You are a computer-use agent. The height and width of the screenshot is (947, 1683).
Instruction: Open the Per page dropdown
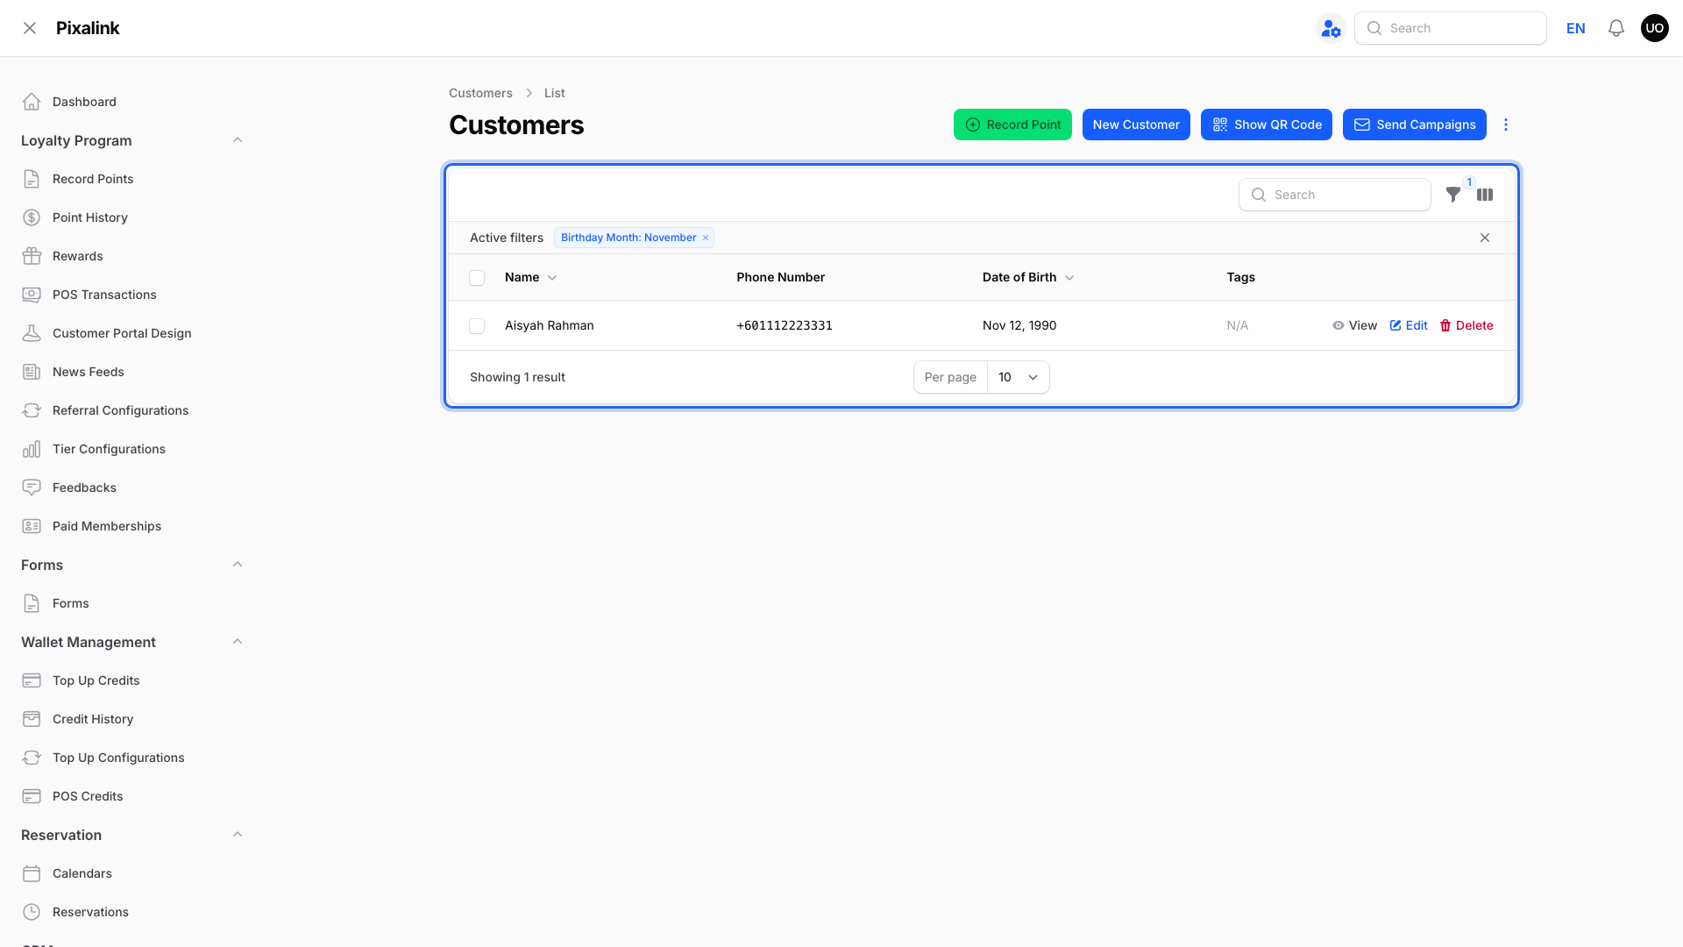point(1018,377)
